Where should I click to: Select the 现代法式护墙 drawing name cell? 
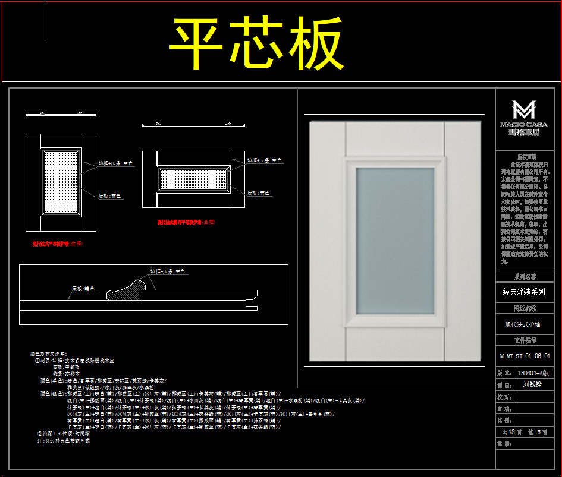(x=524, y=325)
